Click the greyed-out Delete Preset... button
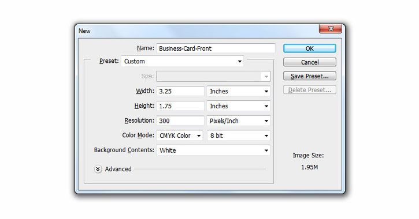This screenshot has width=419, height=219. click(310, 90)
